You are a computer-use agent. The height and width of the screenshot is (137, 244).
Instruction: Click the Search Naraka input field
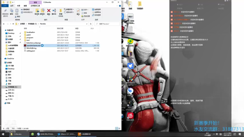click(x=107, y=24)
